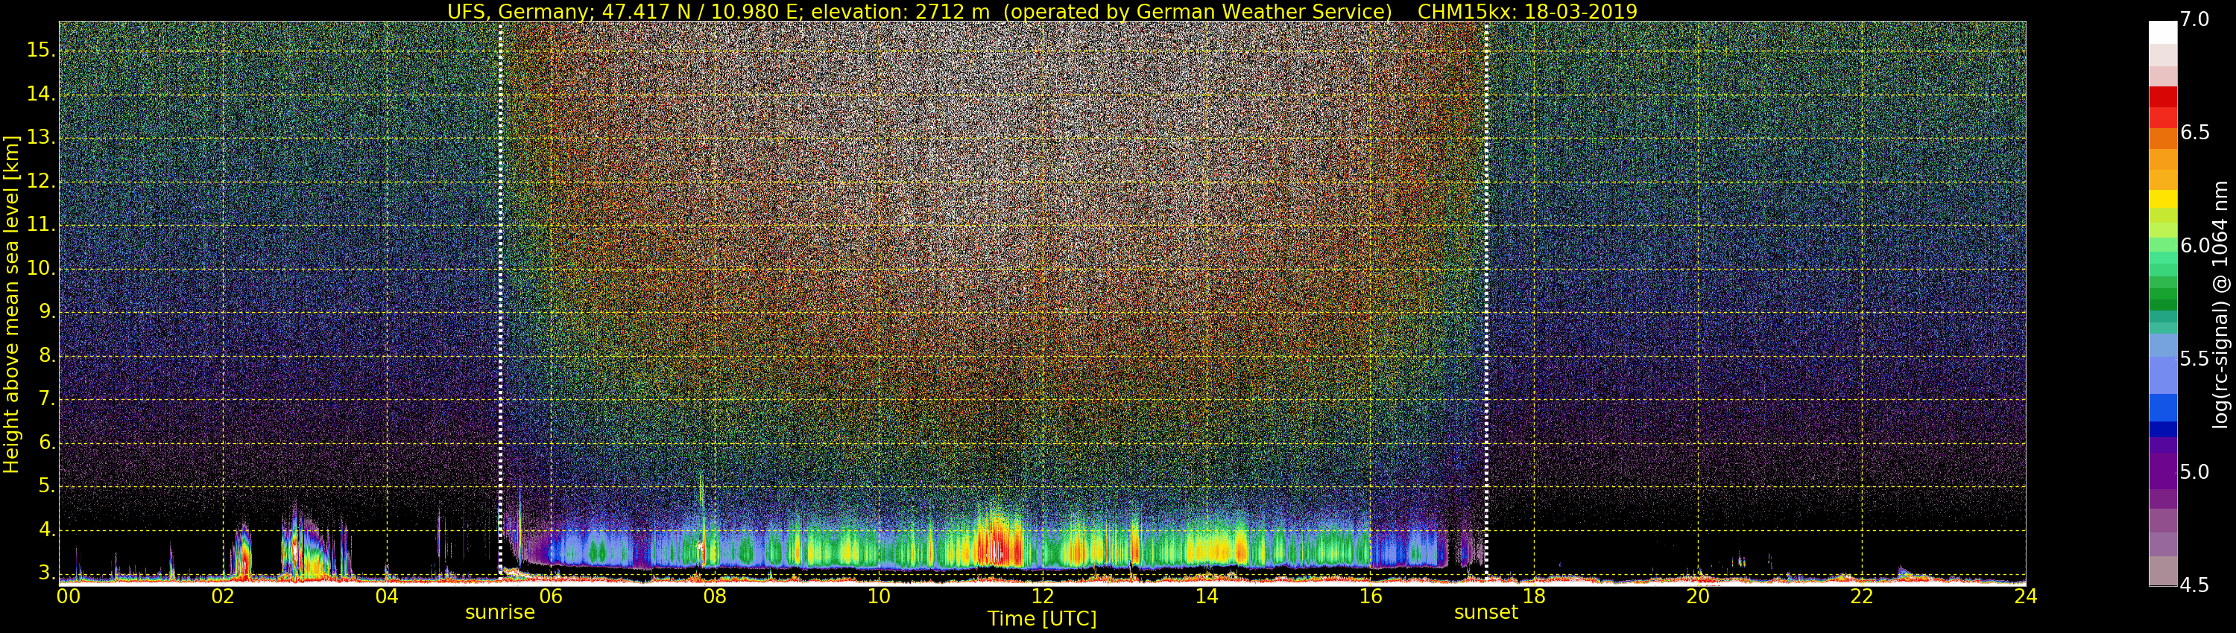Click the 'Time [UTC]' axis label
The height and width of the screenshot is (633, 2236).
1042,619
